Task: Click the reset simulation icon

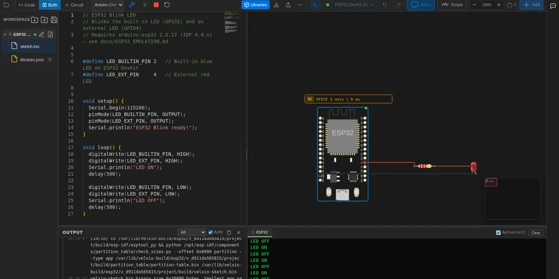Action: point(167,5)
